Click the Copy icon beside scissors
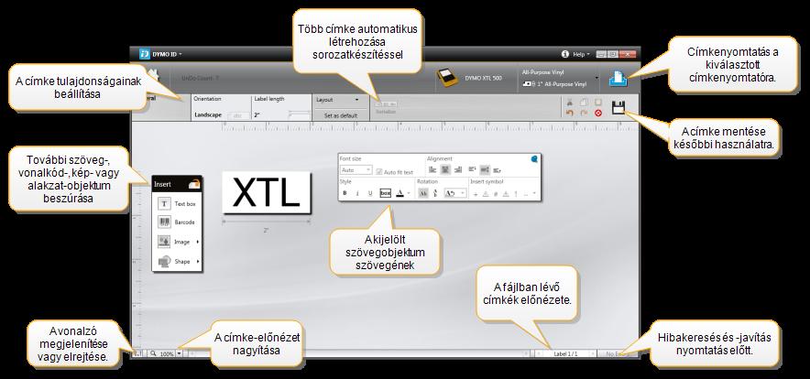The image size is (810, 379). click(x=584, y=103)
